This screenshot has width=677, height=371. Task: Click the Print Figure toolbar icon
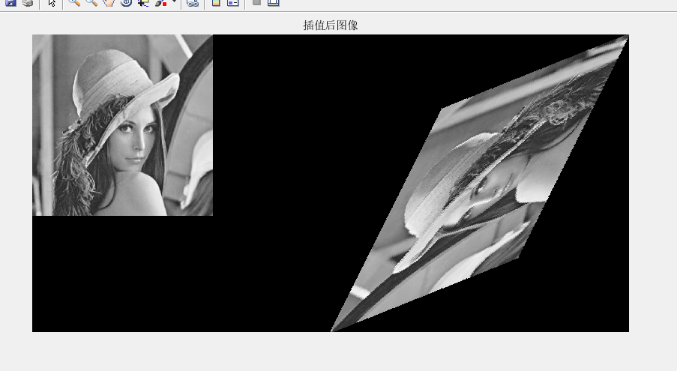tap(28, 2)
